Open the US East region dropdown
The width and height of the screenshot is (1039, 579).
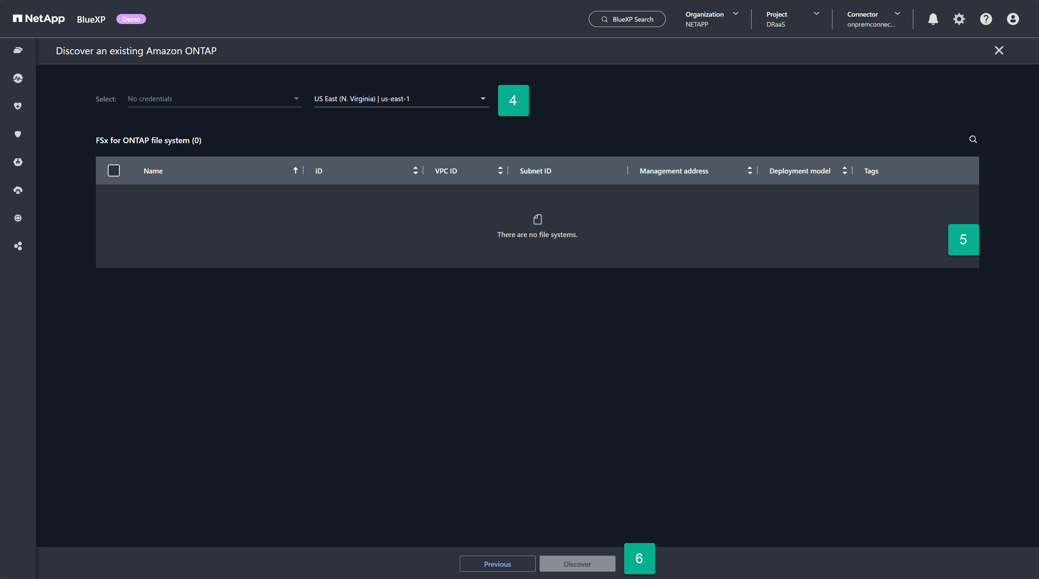[x=401, y=99]
